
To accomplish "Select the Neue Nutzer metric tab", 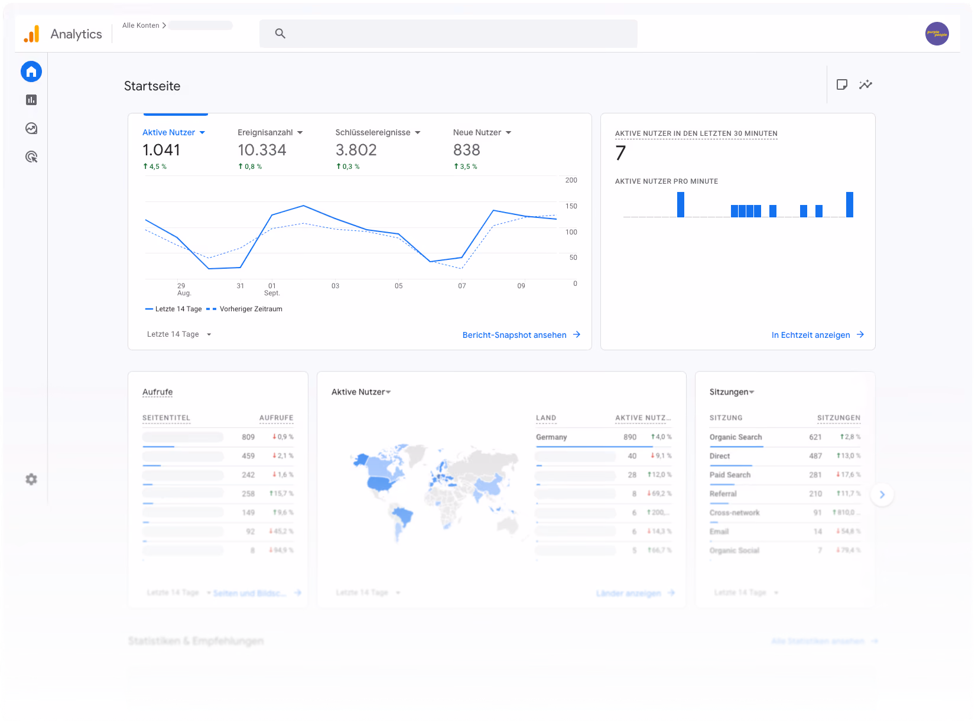I will tap(482, 149).
